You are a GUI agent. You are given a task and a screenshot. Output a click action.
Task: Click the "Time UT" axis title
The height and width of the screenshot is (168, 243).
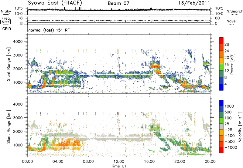pyautogui.click(x=119, y=166)
